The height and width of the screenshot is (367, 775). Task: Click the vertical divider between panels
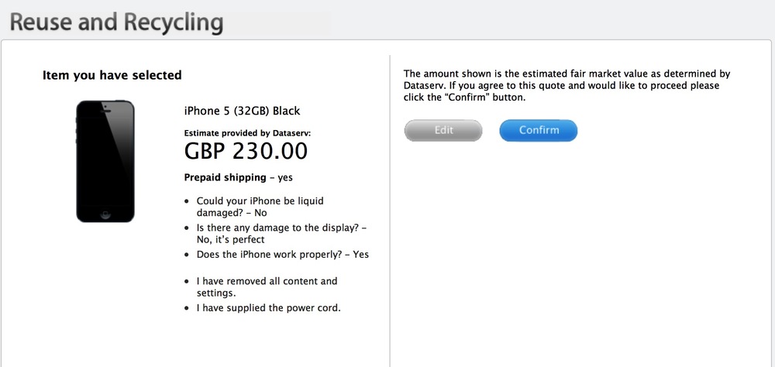[390, 211]
